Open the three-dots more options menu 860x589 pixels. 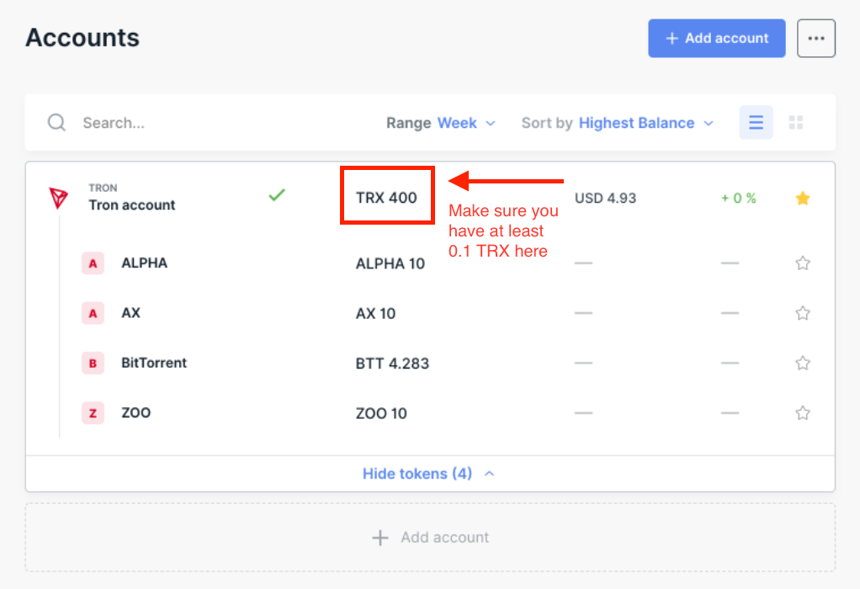pyautogui.click(x=815, y=39)
